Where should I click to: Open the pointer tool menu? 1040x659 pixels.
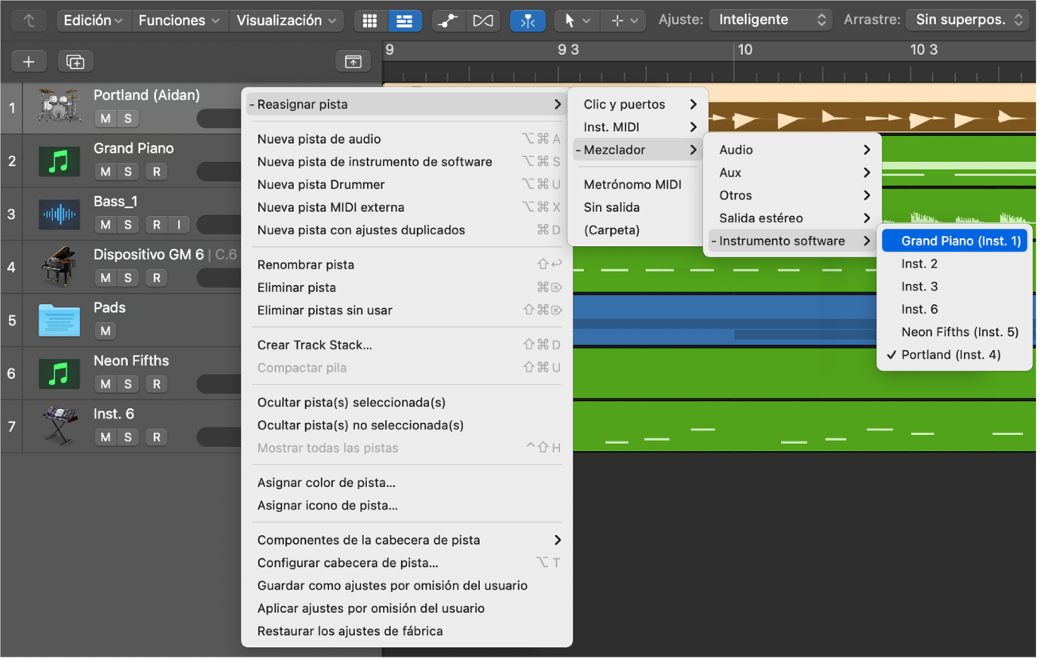point(578,21)
